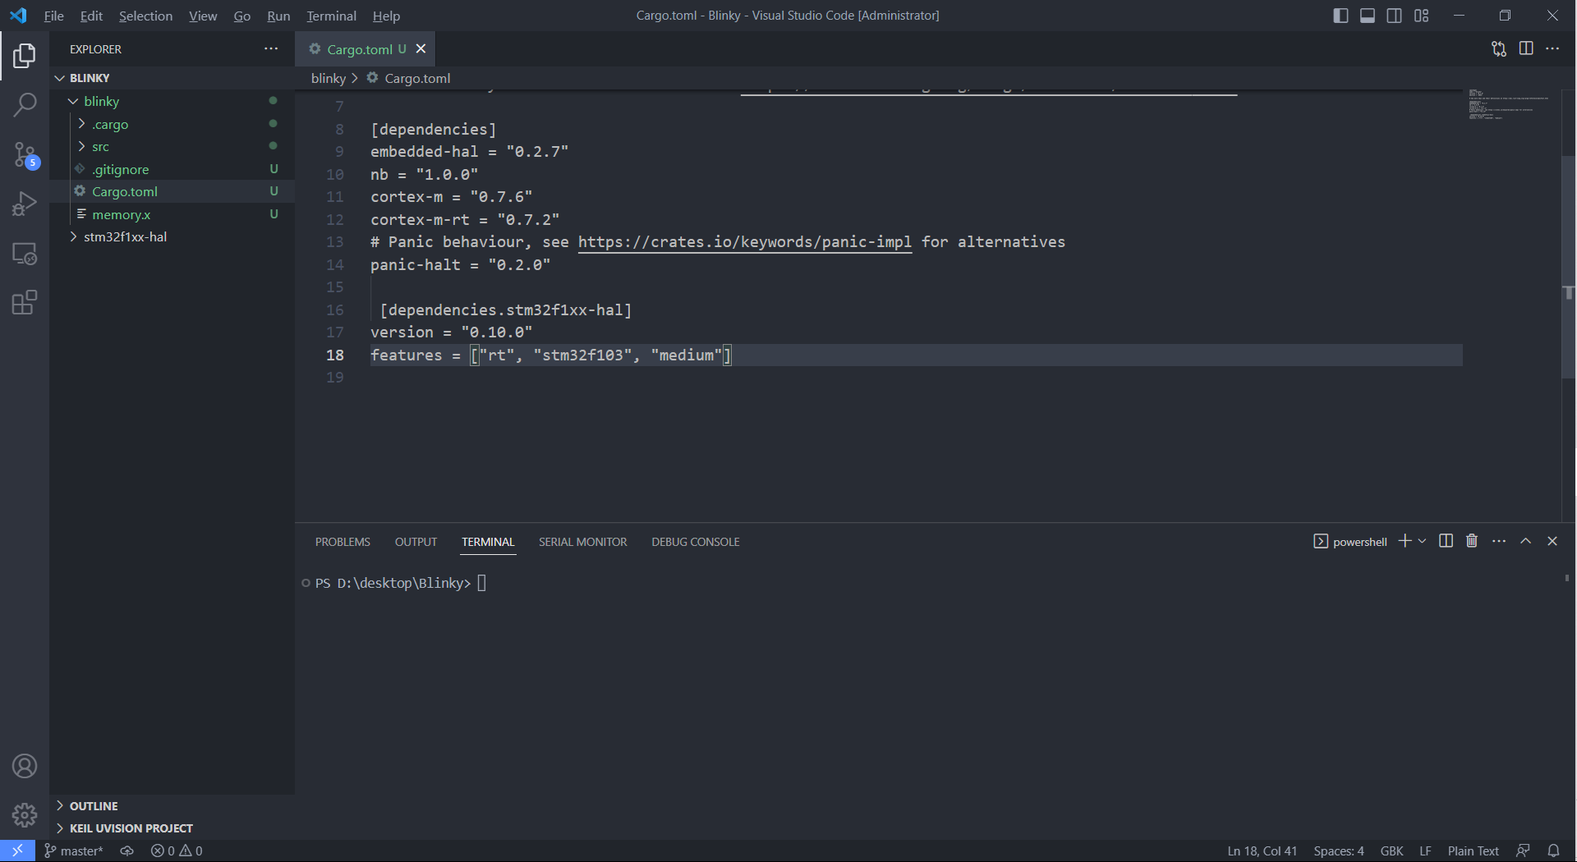This screenshot has height=862, width=1577.
Task: Switch to the SERIAL MONITOR tab
Action: pos(583,541)
